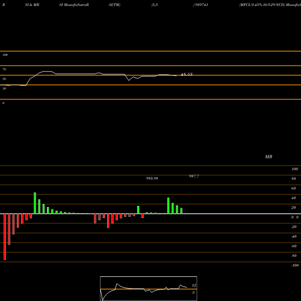Open the mini overview chart at bottom

149,288
